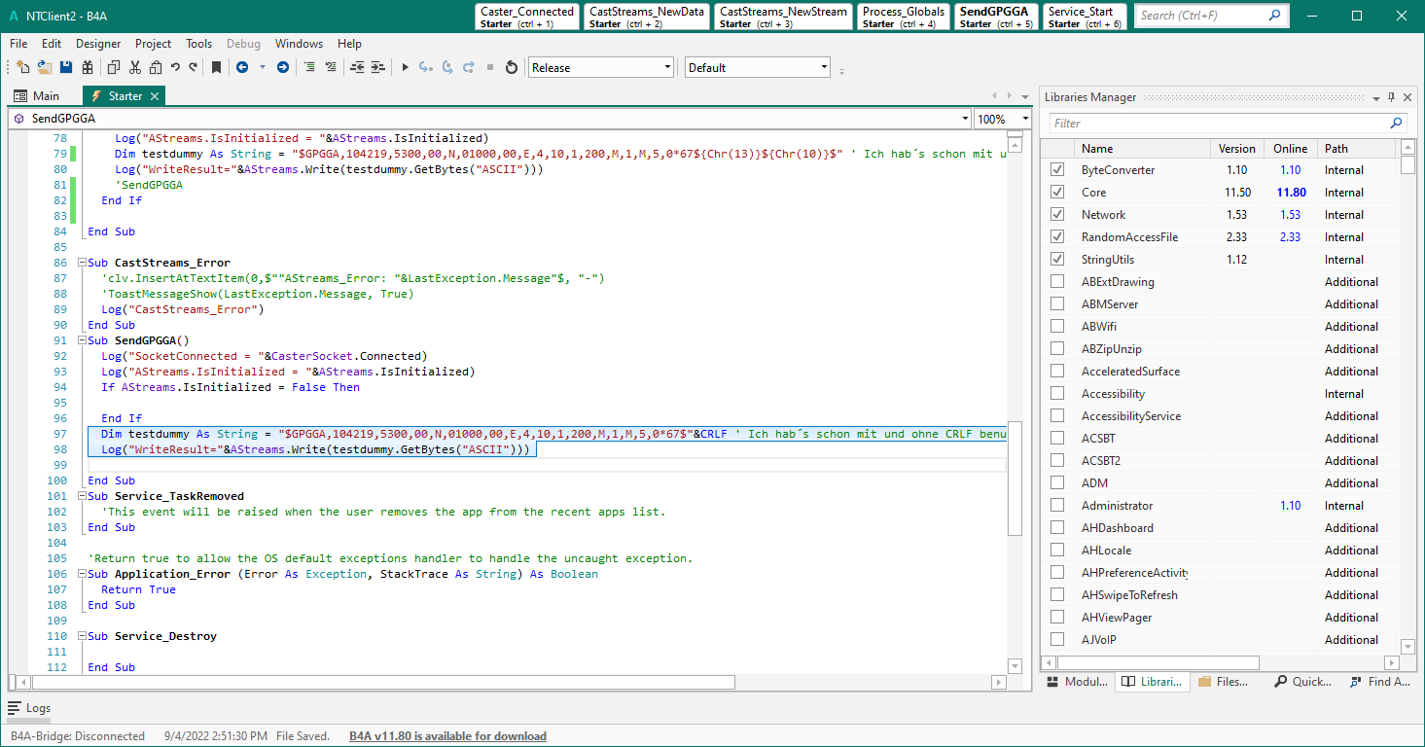
Task: Toggle the bookmark icon in toolbar
Action: click(x=216, y=67)
